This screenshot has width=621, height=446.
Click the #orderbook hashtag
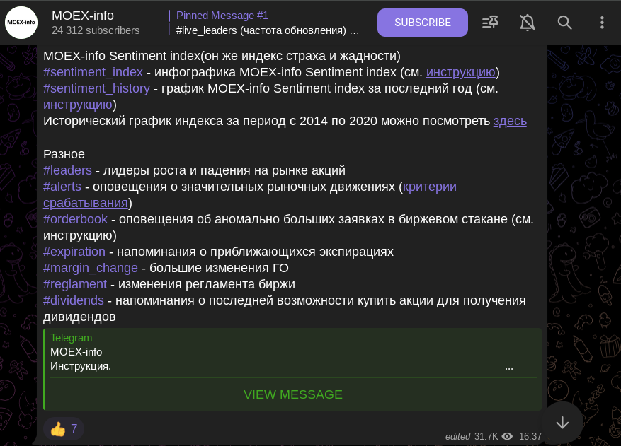[75, 219]
